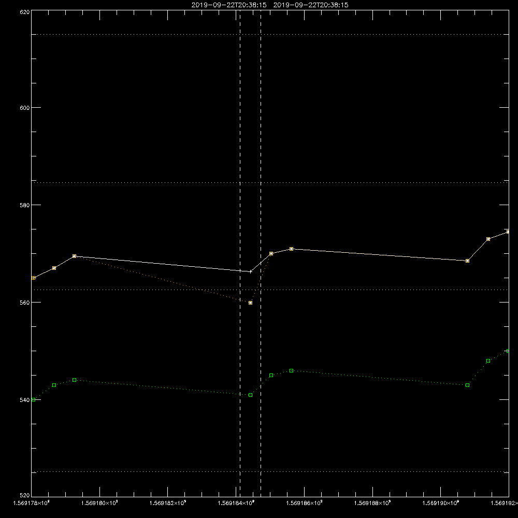The width and height of the screenshot is (518, 518).
Task: Select the orange data point at 571
Action: [x=291, y=249]
